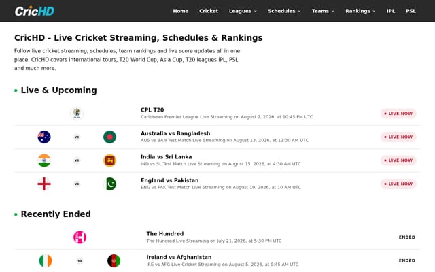
Task: Click ENDED label for The Hundred
Action: (x=407, y=237)
